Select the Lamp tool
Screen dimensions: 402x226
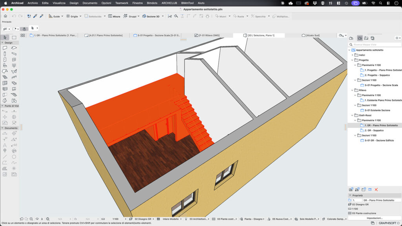pos(14,66)
